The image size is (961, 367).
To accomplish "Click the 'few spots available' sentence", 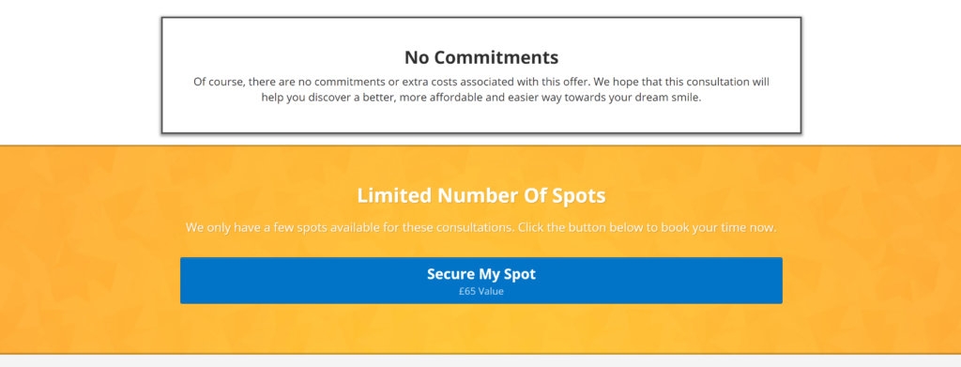I will point(481,228).
